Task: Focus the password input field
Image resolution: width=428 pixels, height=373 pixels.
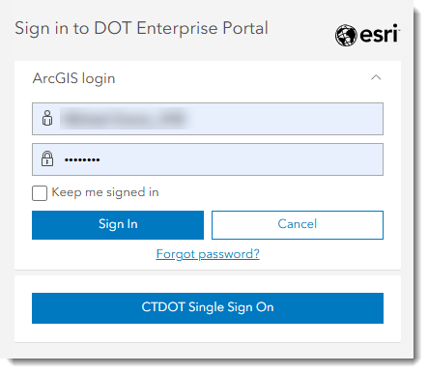Action: (208, 159)
